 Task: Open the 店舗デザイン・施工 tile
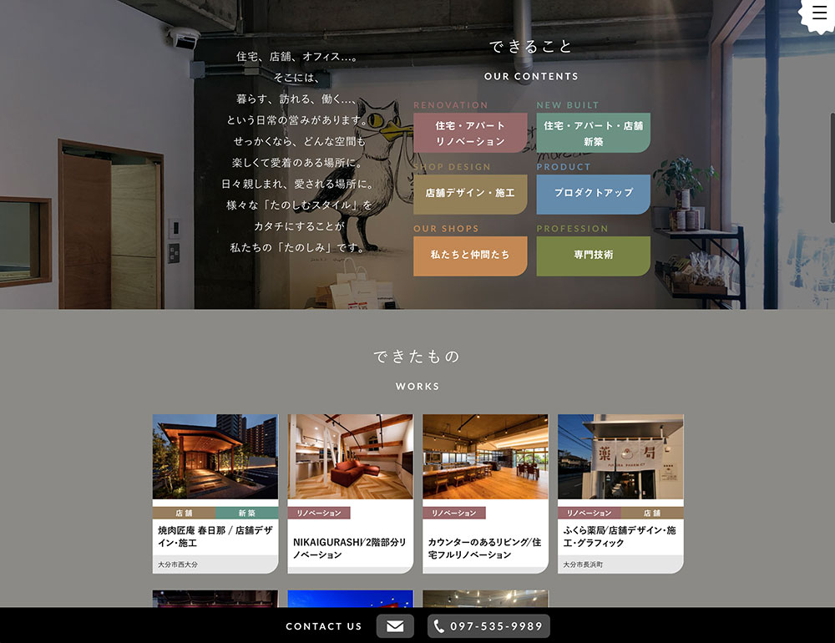(x=470, y=194)
